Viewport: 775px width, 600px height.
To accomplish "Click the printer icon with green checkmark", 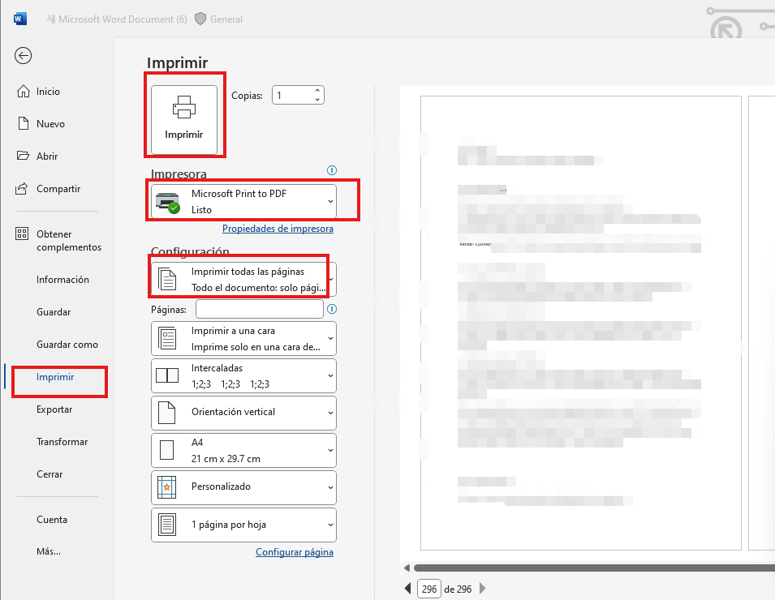I will [x=167, y=202].
